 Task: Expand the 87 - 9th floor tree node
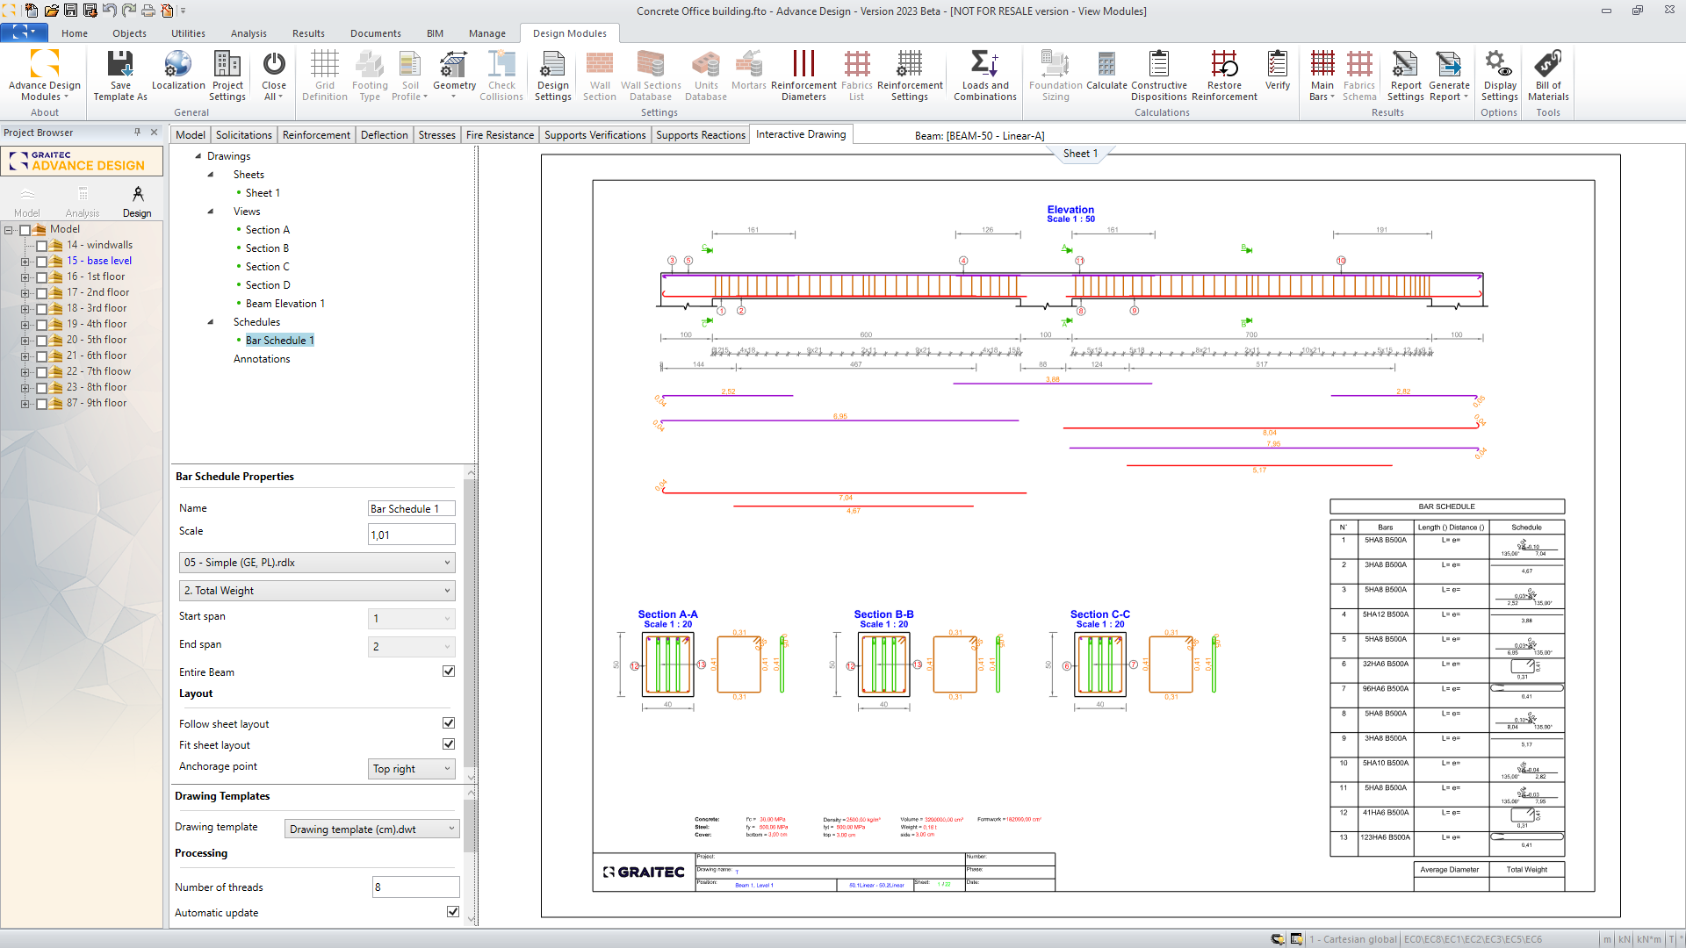pos(25,404)
